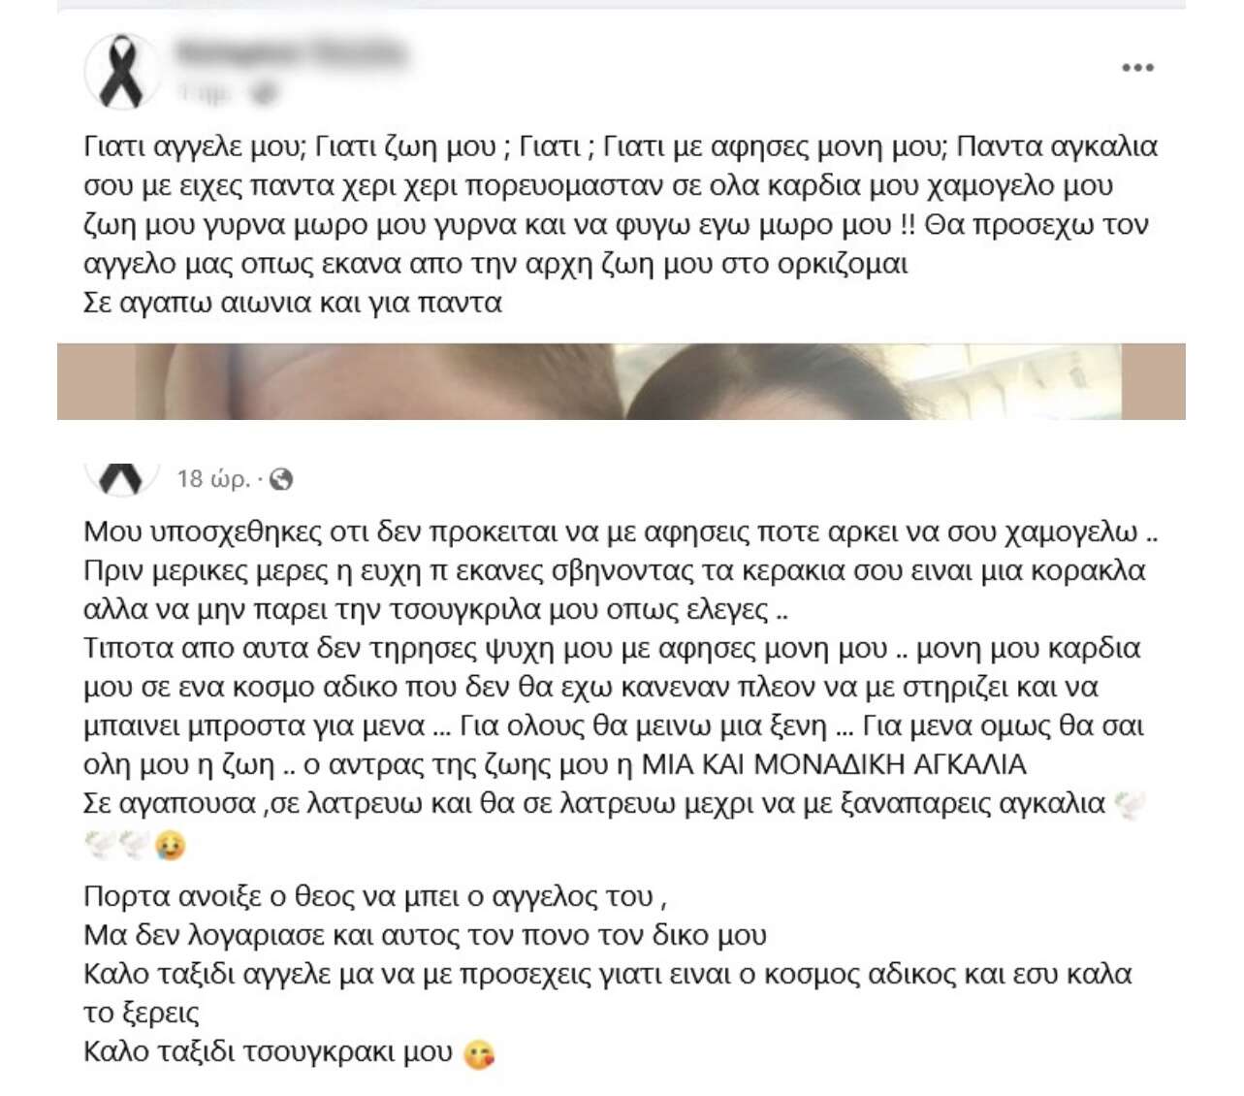Click the line "Σε αγαπω αιωνια και για παντα"

coord(293,303)
